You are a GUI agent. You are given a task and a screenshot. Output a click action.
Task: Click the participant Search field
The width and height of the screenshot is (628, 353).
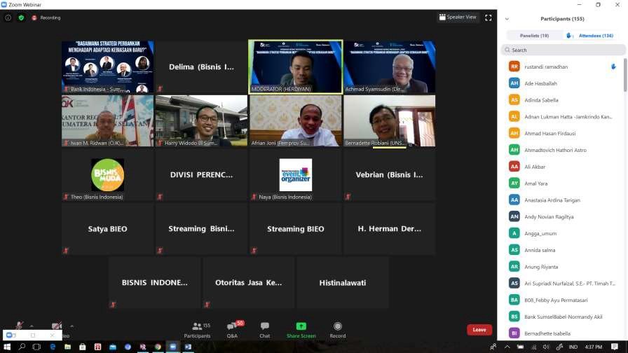pos(564,50)
